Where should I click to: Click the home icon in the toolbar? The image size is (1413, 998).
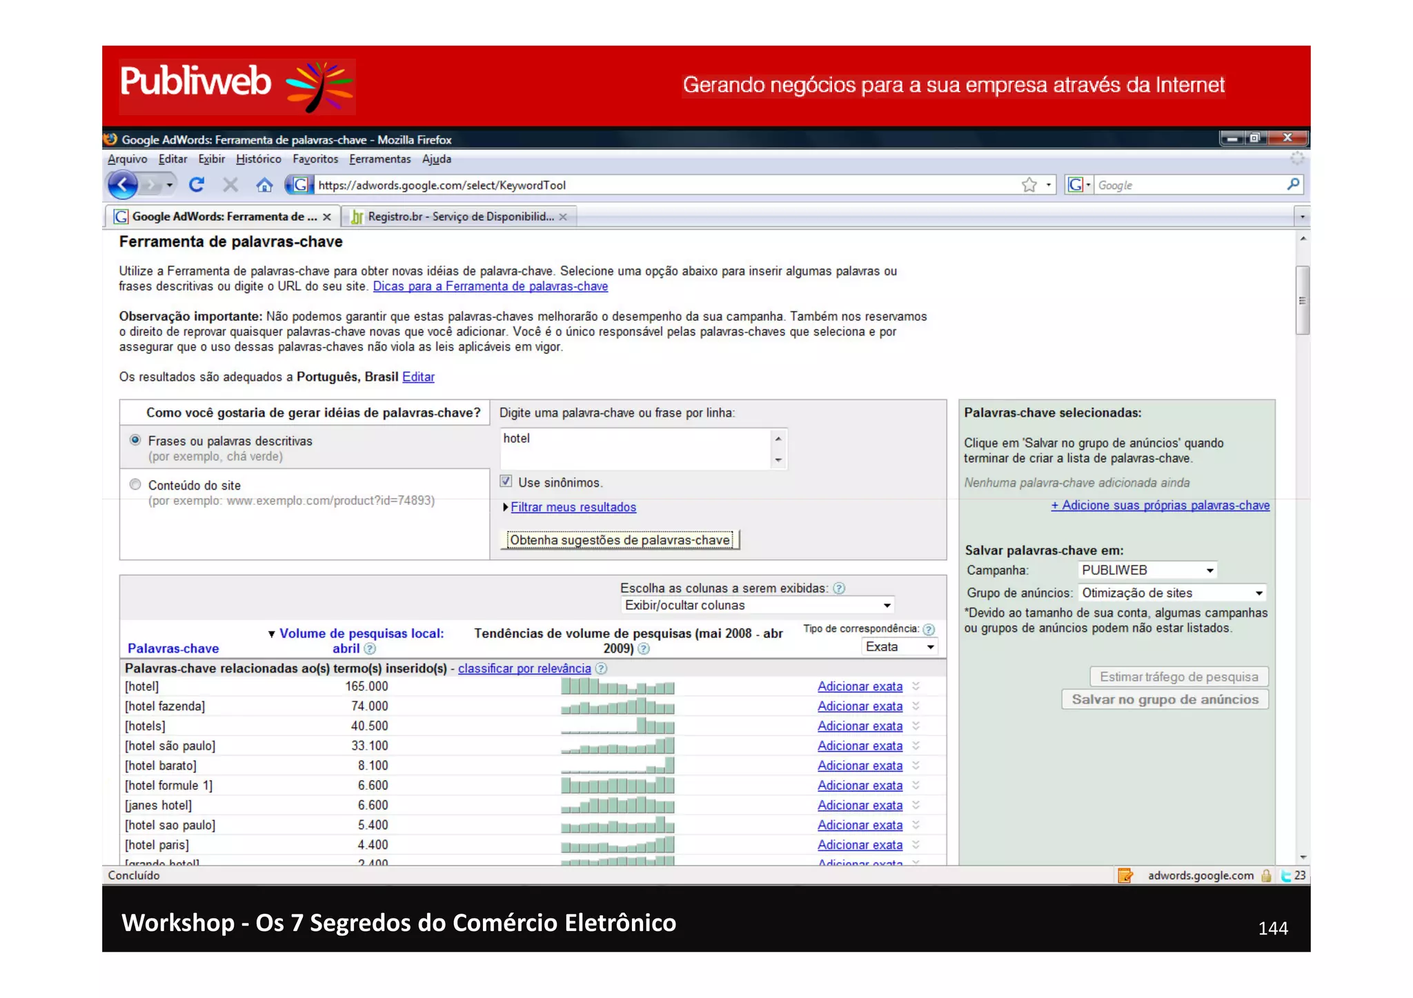pos(264,185)
